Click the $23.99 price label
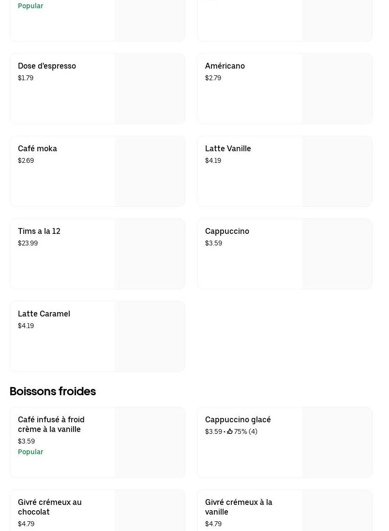 [x=28, y=243]
